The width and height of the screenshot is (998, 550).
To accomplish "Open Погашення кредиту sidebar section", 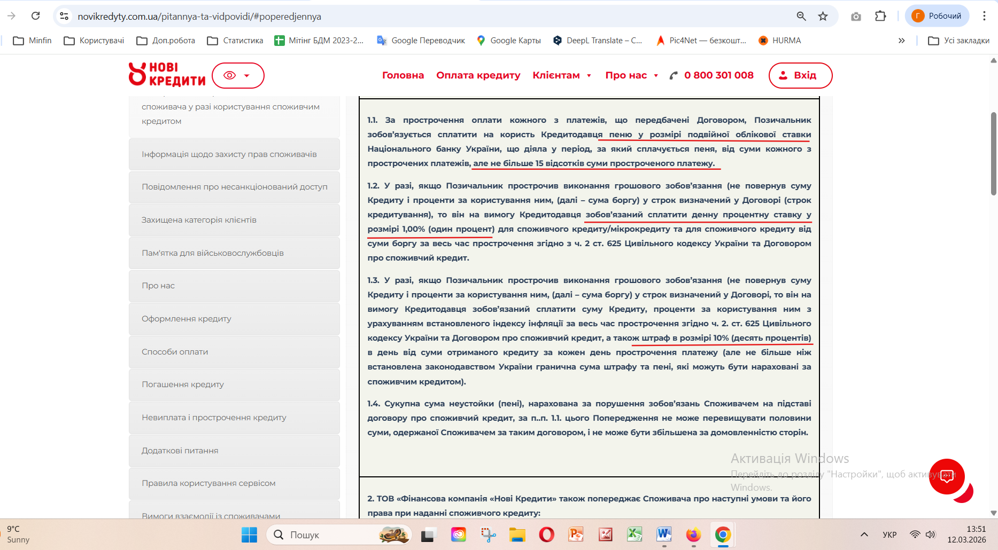I will (234, 384).
